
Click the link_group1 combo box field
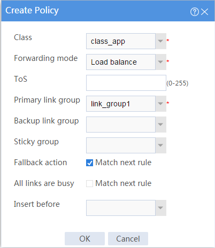pos(121,104)
